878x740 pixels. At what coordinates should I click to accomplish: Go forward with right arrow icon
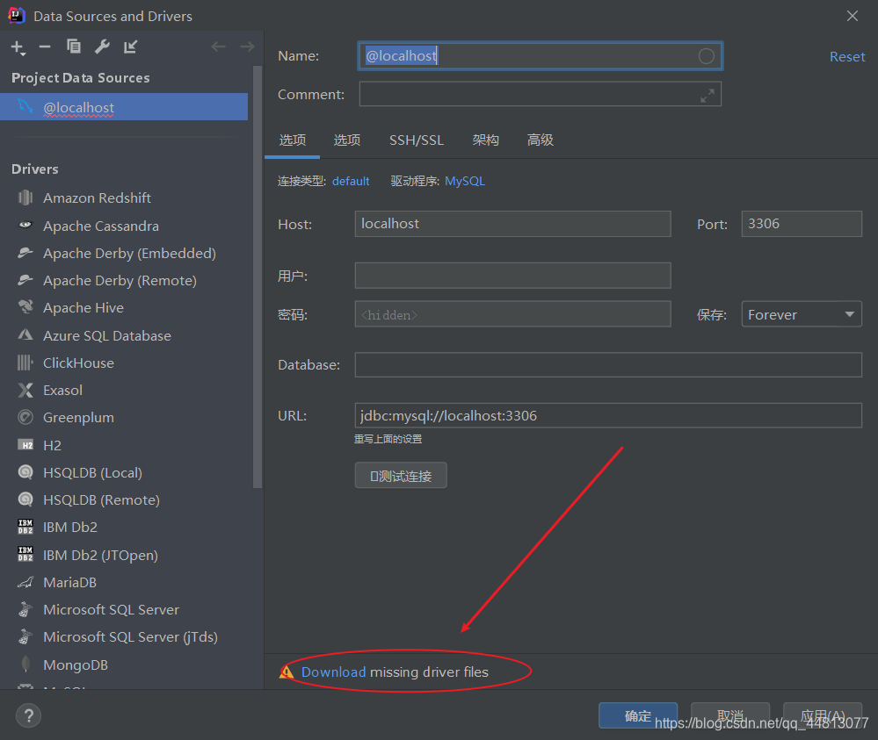pyautogui.click(x=247, y=47)
